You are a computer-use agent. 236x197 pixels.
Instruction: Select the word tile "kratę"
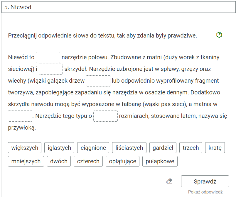[x=215, y=148]
